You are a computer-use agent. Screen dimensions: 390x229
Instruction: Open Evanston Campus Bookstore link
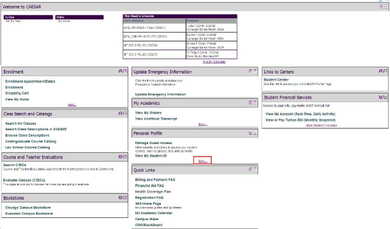point(29,214)
